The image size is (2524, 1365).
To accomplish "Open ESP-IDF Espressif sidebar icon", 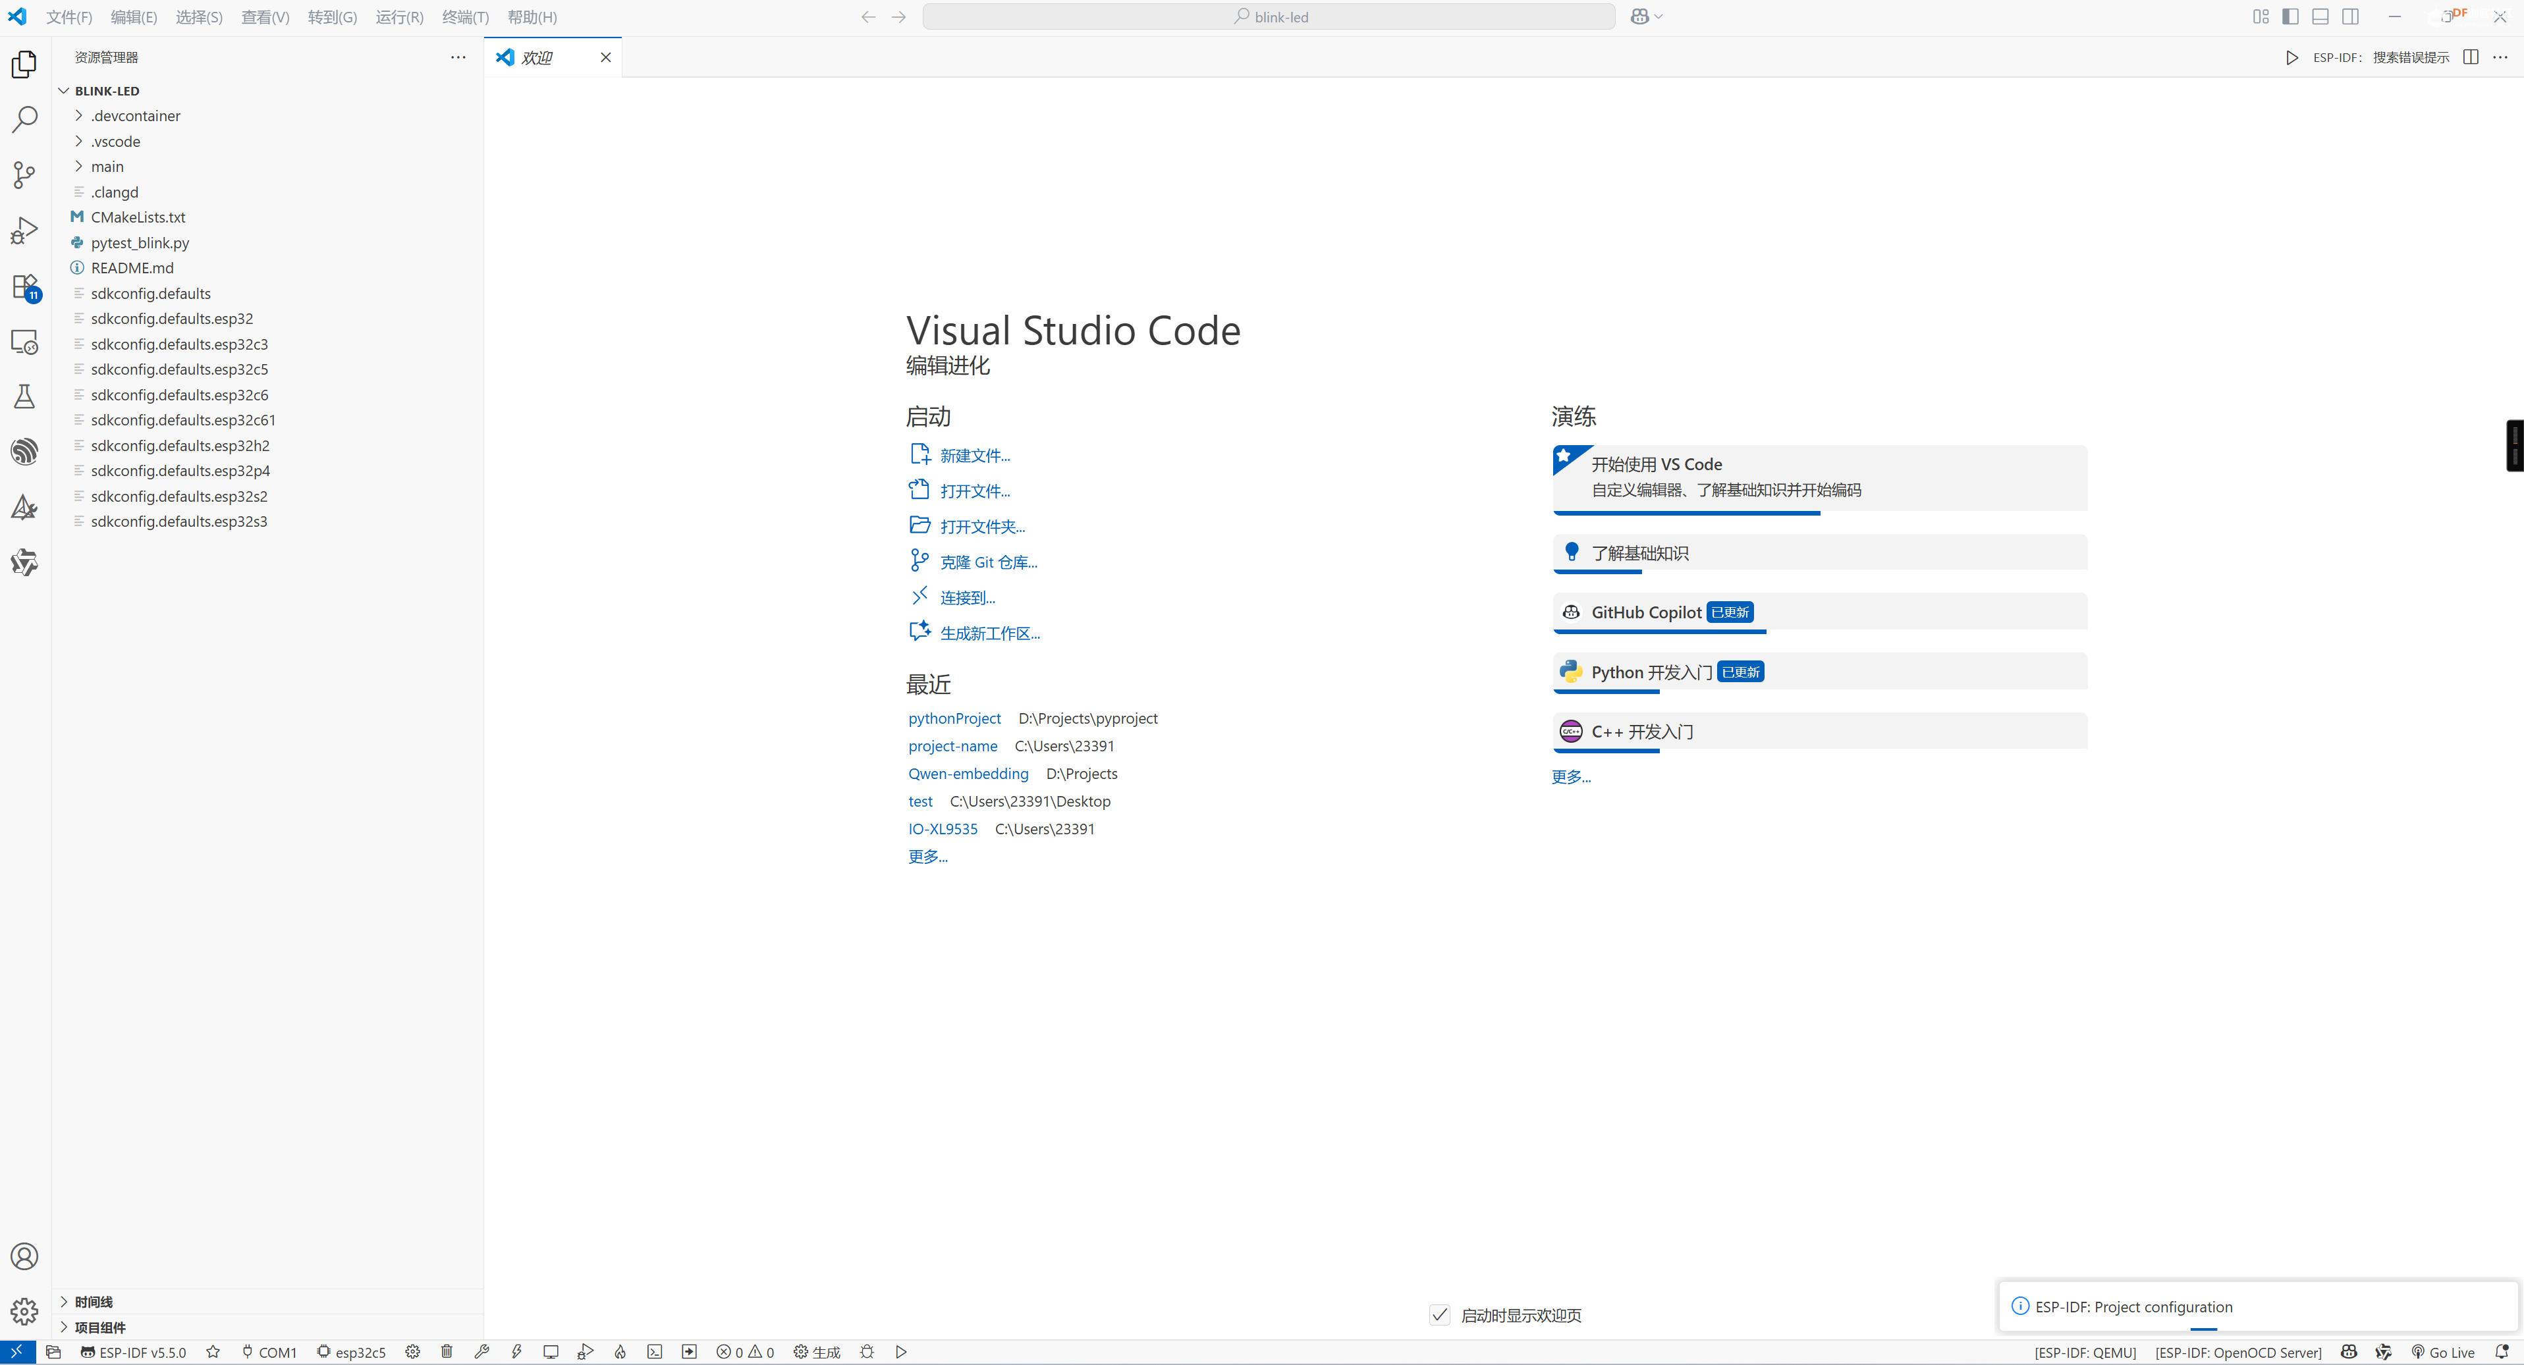I will pyautogui.click(x=24, y=452).
